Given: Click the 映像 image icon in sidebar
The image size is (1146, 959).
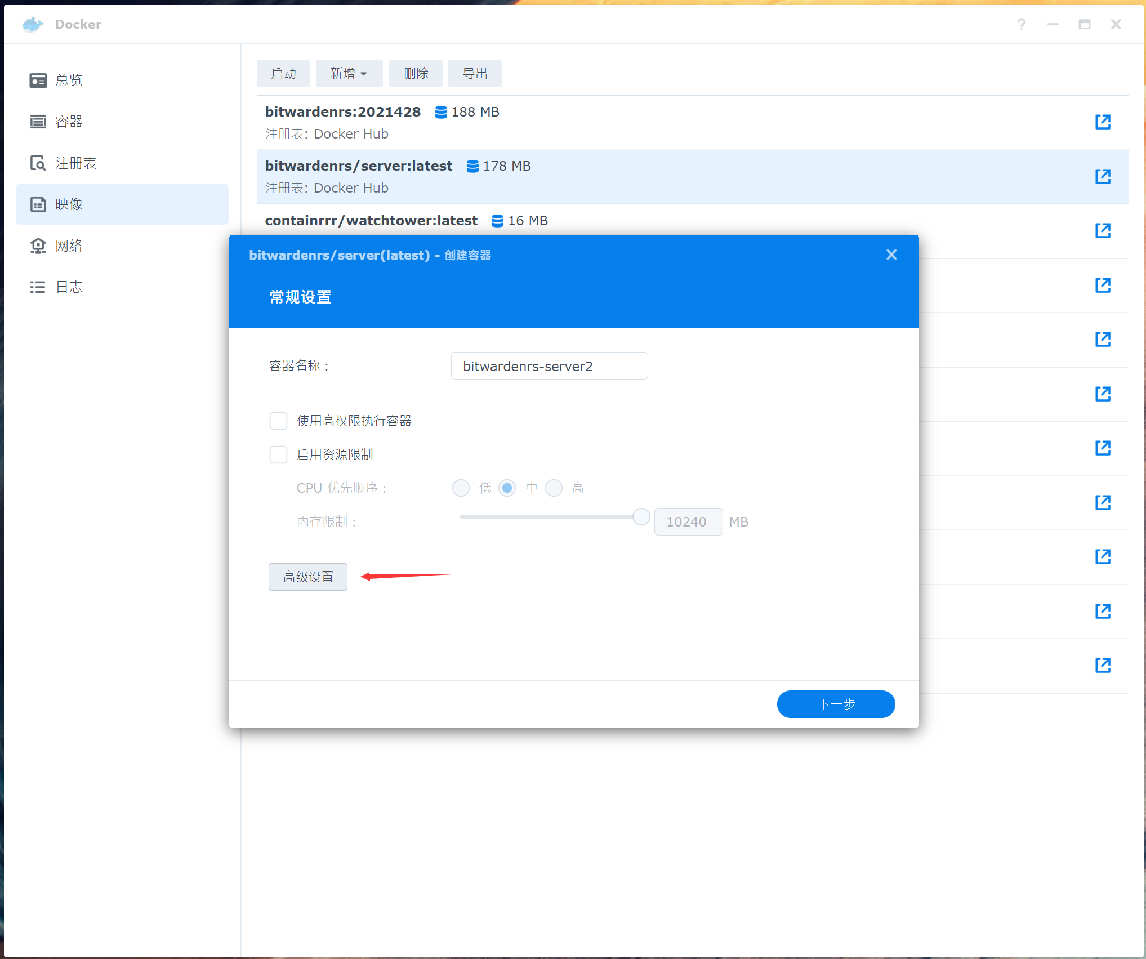Looking at the screenshot, I should point(38,204).
